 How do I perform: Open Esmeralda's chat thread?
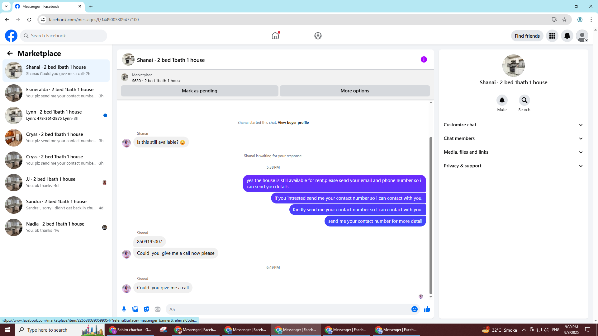(56, 93)
